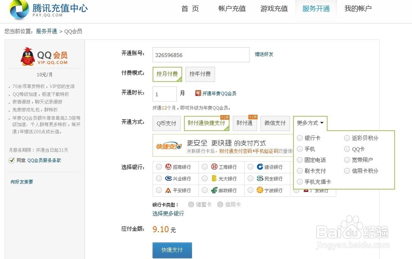Click the Tencent pay center logo
Image resolution: width=412 pixels, height=259 pixels.
point(49,9)
